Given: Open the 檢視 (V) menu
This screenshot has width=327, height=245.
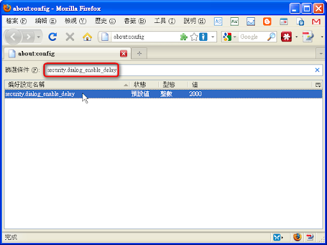Looking at the screenshot, I should [75, 21].
